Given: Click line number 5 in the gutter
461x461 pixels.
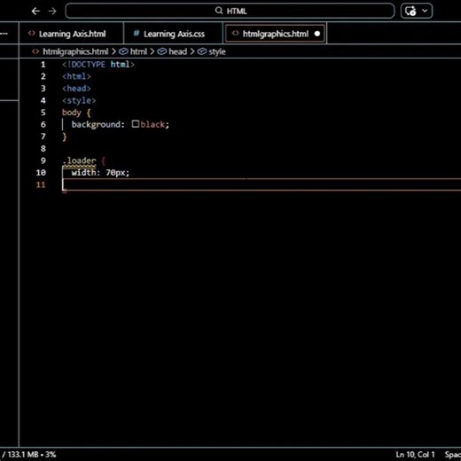Looking at the screenshot, I should [x=43, y=113].
